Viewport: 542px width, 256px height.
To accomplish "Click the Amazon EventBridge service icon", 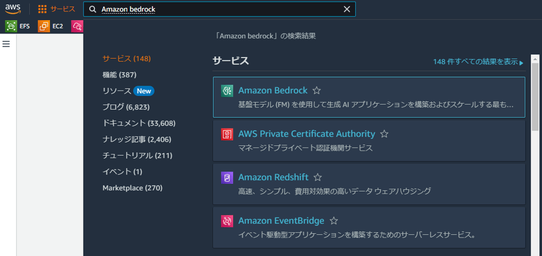I will pyautogui.click(x=227, y=221).
